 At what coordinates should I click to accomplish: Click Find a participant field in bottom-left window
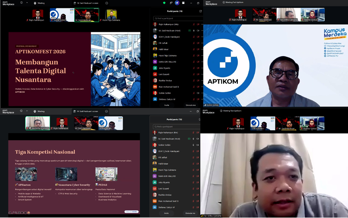(x=176, y=126)
